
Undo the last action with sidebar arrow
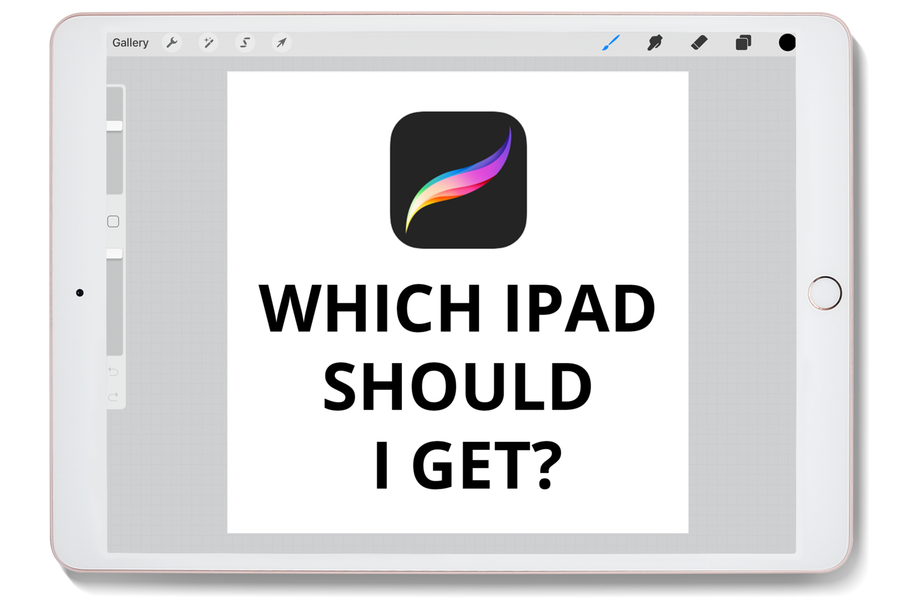click(113, 371)
